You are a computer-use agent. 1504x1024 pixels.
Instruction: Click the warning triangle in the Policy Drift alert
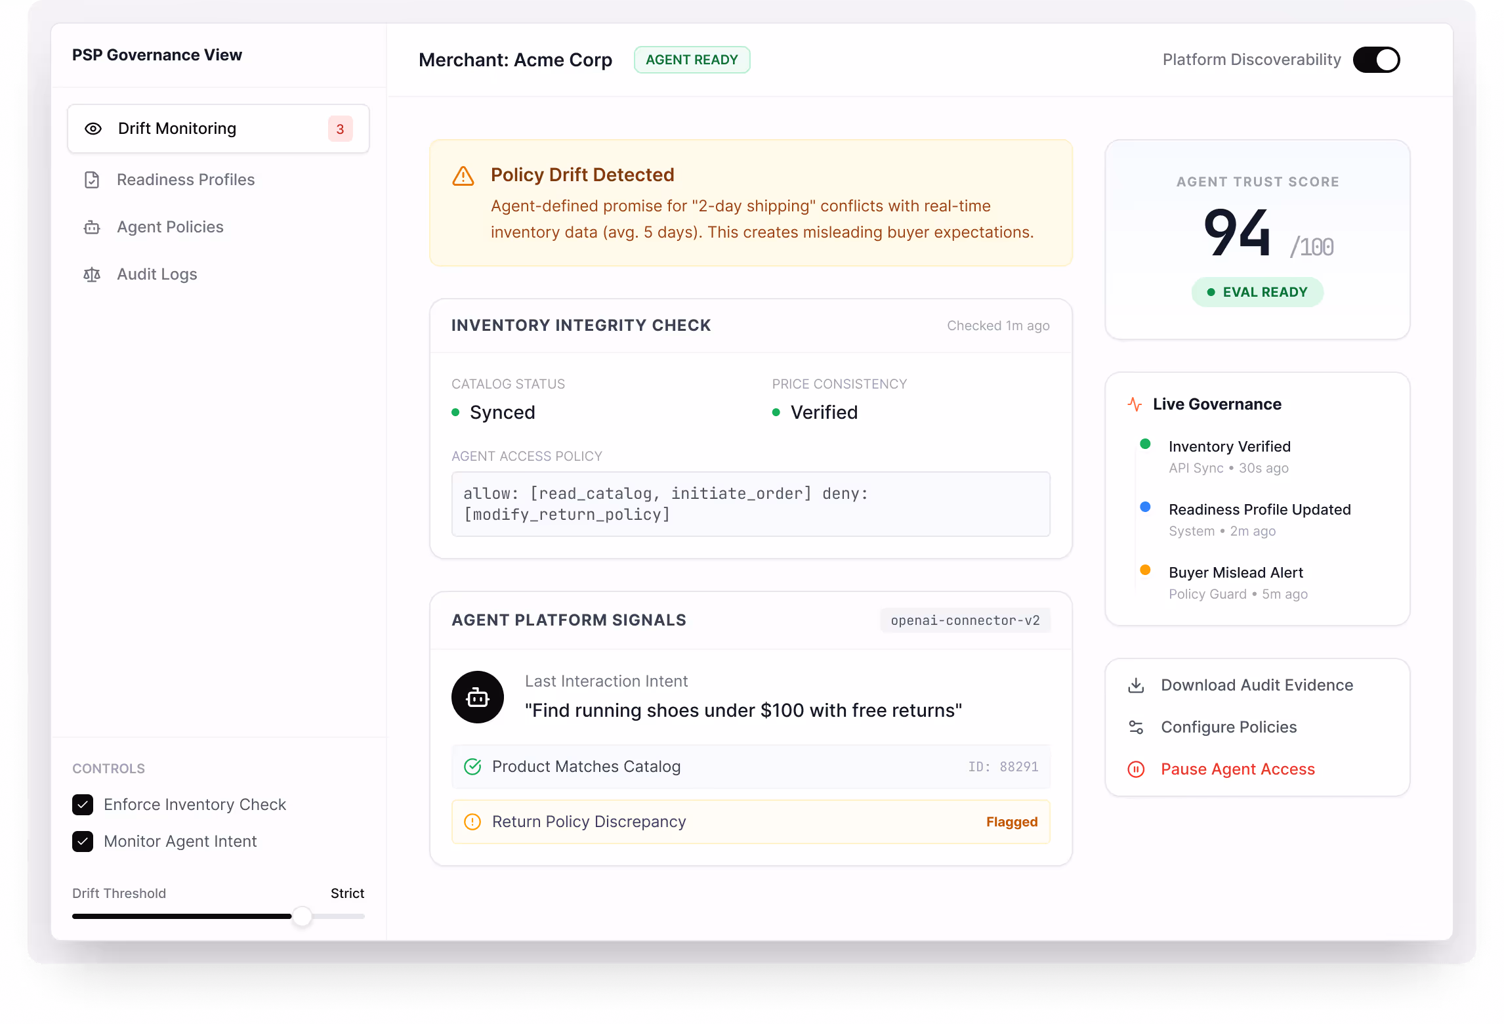click(463, 176)
